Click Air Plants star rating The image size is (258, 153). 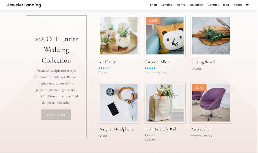tap(104, 68)
